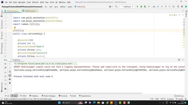Select the AirlinePoiji.java editor tab
This screenshot has height=105, width=188.
click(x=12, y=11)
